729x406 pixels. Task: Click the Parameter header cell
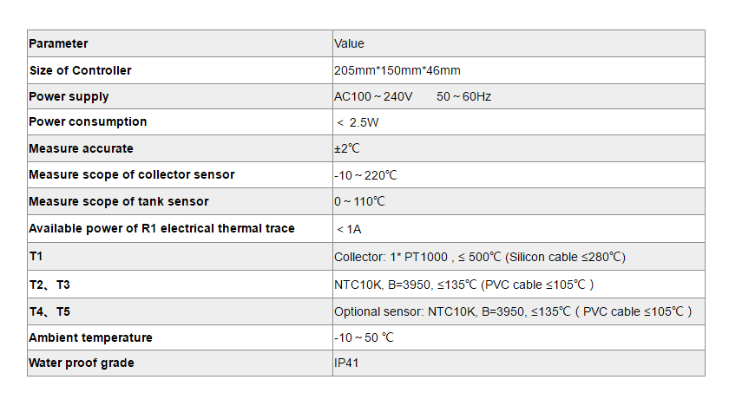pos(59,43)
